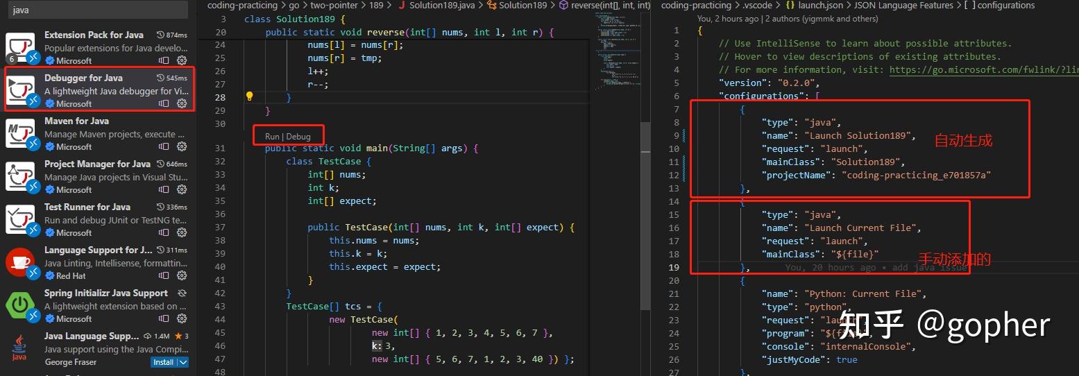The image size is (1079, 376).
Task: Open the go.microsoft.com fwlink URL in launch.json
Action: 984,69
